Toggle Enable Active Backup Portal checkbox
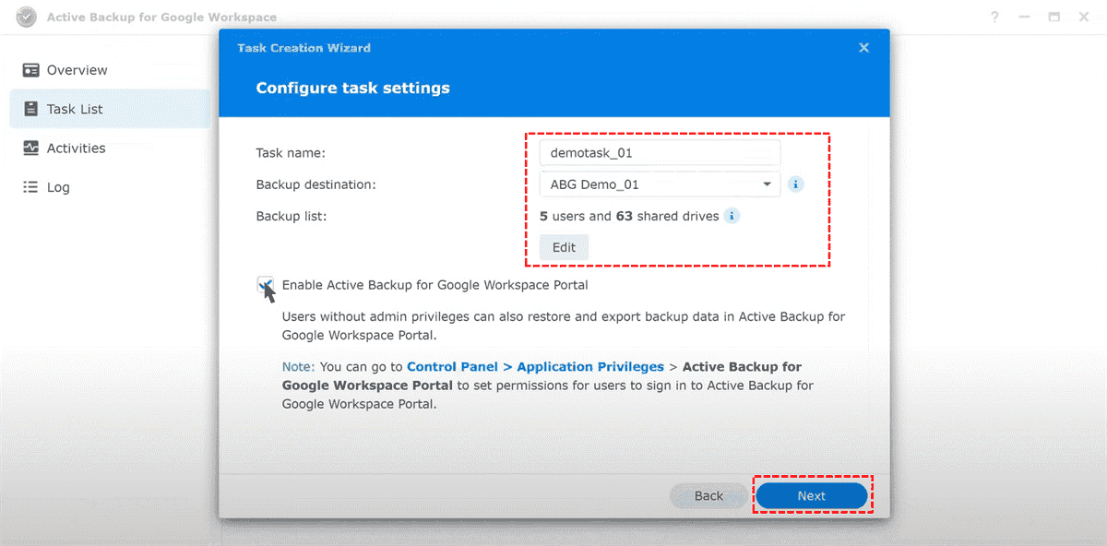 [x=266, y=286]
